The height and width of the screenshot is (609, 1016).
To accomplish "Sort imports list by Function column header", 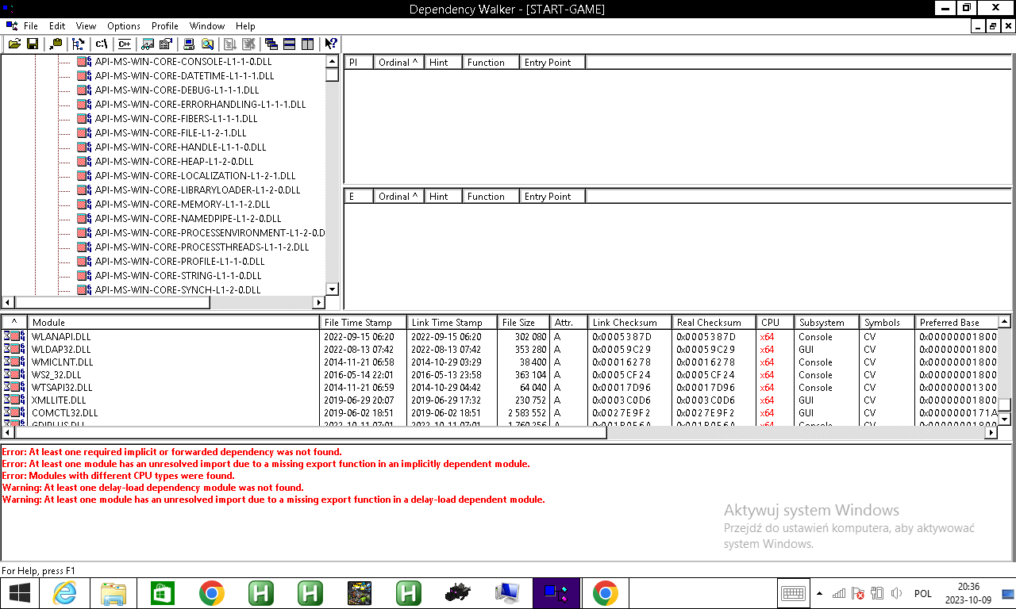I will pyautogui.click(x=491, y=62).
